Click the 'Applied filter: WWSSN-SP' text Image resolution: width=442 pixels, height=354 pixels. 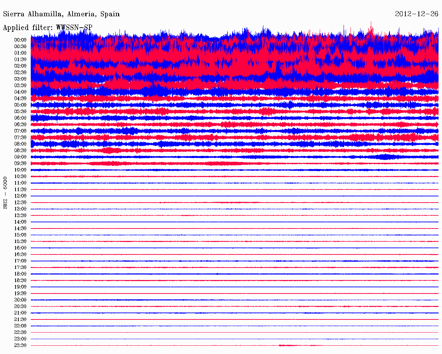point(48,28)
